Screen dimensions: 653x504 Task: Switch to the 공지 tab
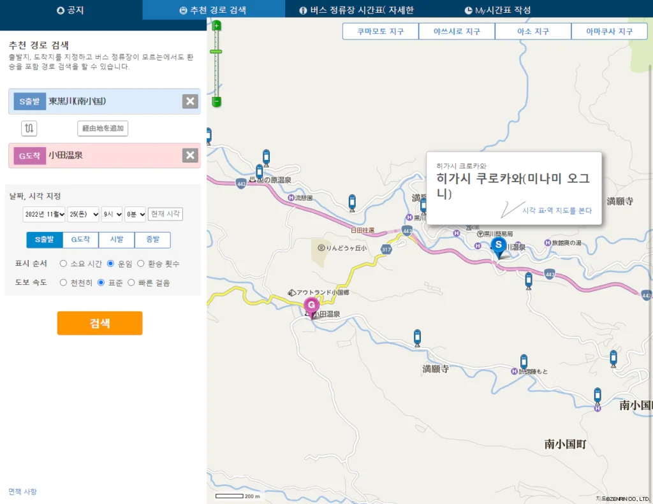coord(71,10)
